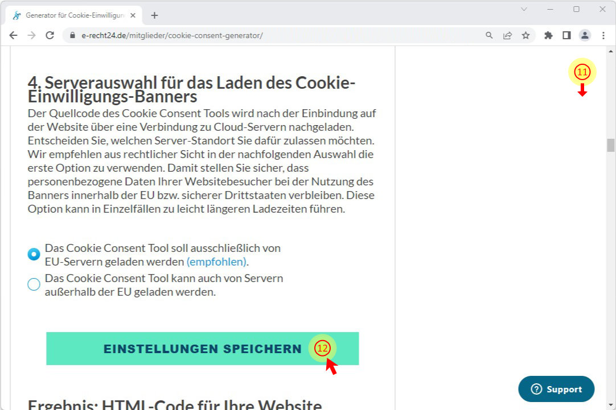
Task: Follow the (empfohlen) link
Action: [216, 262]
